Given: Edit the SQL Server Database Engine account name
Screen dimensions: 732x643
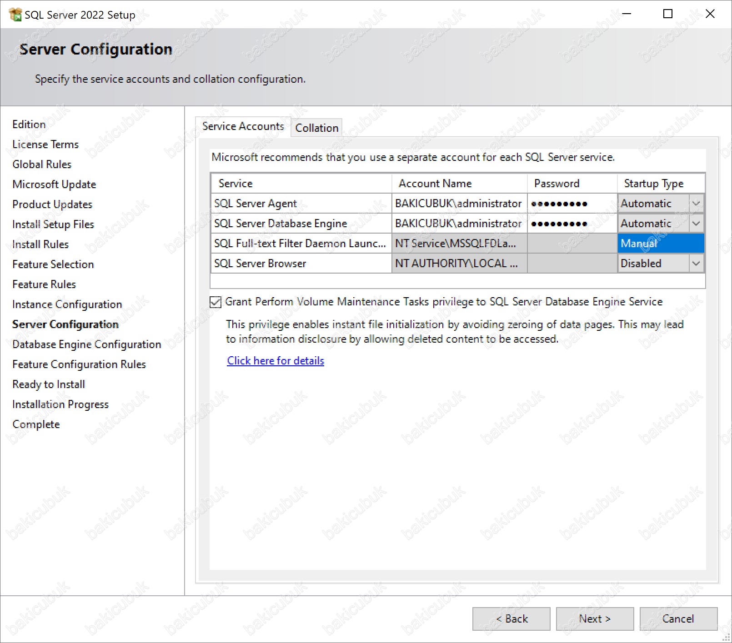Looking at the screenshot, I should tap(459, 224).
